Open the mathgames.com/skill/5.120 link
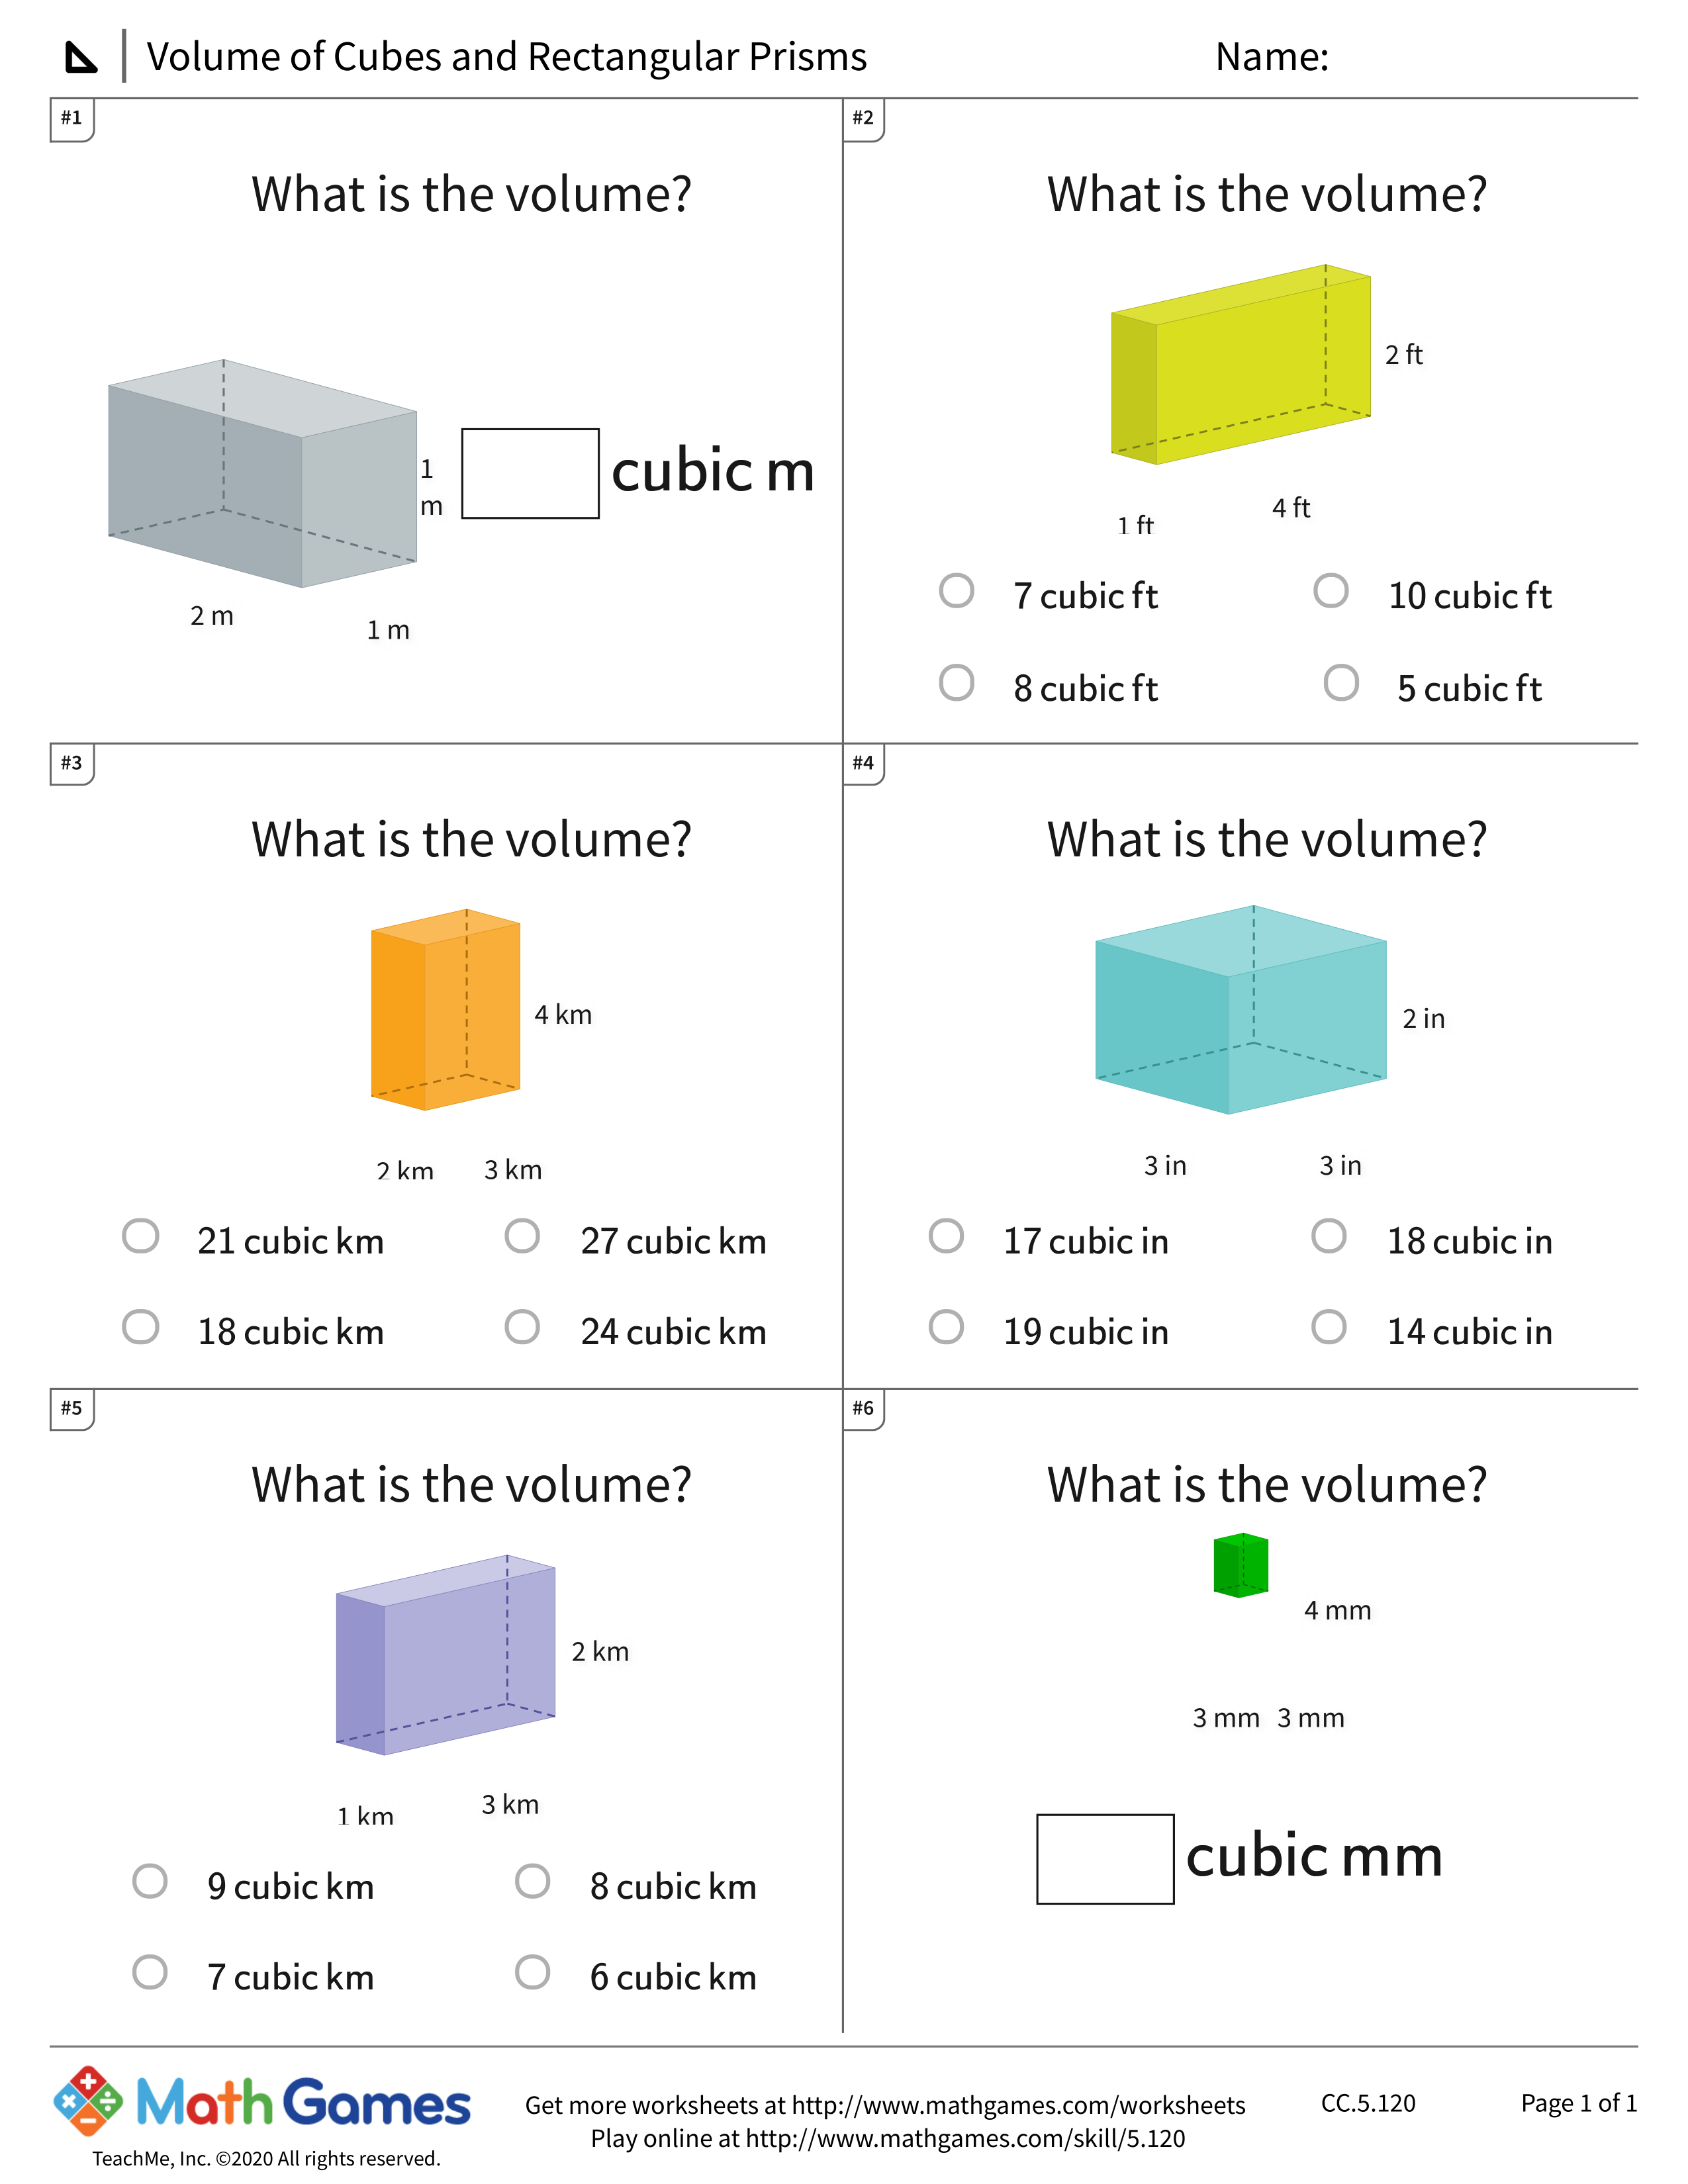 tap(965, 2139)
